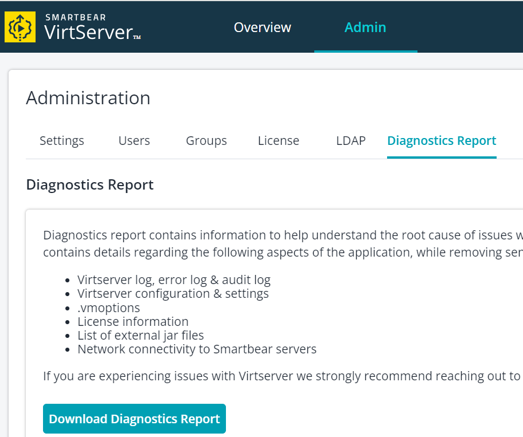Click 'Virtserver log, error log & audit log'
This screenshot has height=437, width=523.
tap(174, 280)
